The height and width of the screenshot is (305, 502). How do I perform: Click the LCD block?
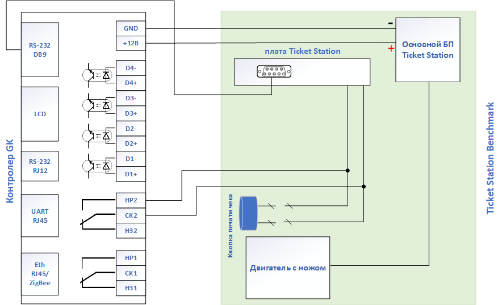pyautogui.click(x=40, y=114)
